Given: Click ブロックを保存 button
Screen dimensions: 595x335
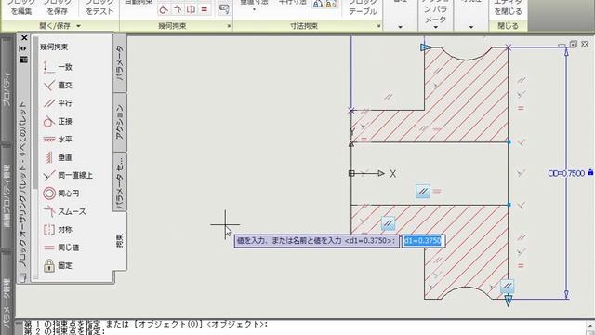Looking at the screenshot, I should tap(58, 7).
